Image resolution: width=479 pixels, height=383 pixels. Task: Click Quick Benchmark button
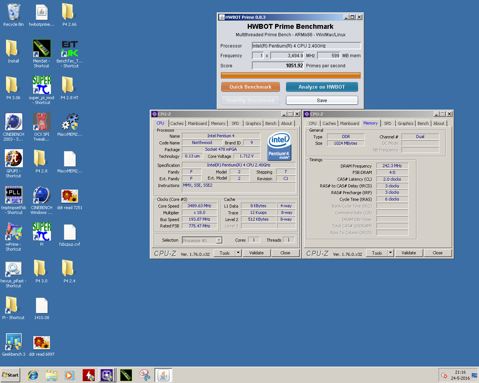click(x=250, y=87)
